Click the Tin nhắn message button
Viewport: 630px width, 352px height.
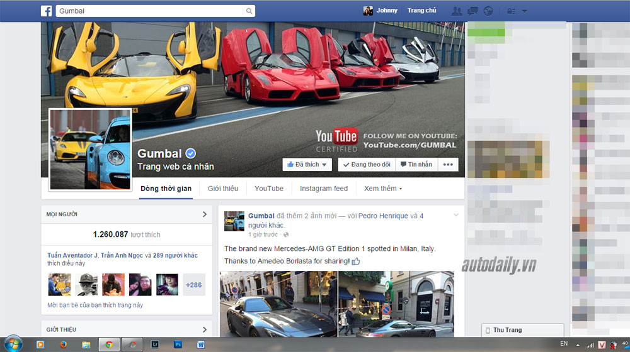[x=416, y=165]
